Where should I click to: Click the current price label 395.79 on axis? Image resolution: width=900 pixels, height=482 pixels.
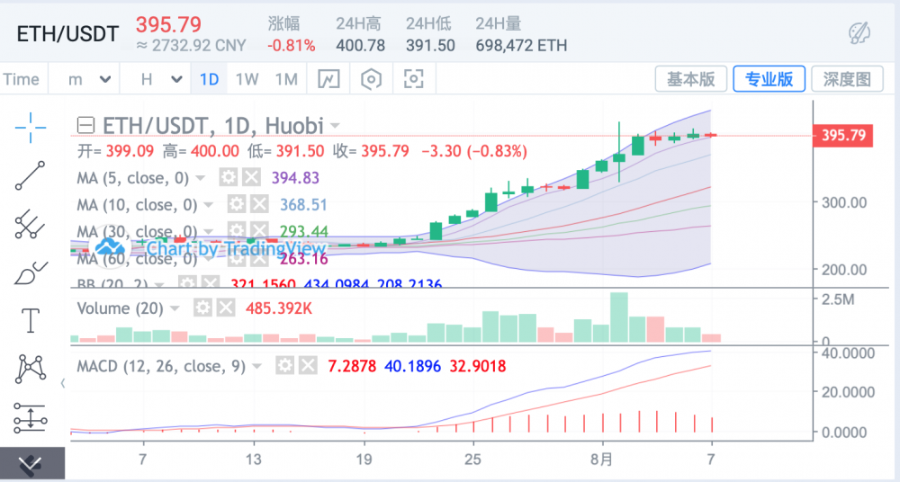843,136
